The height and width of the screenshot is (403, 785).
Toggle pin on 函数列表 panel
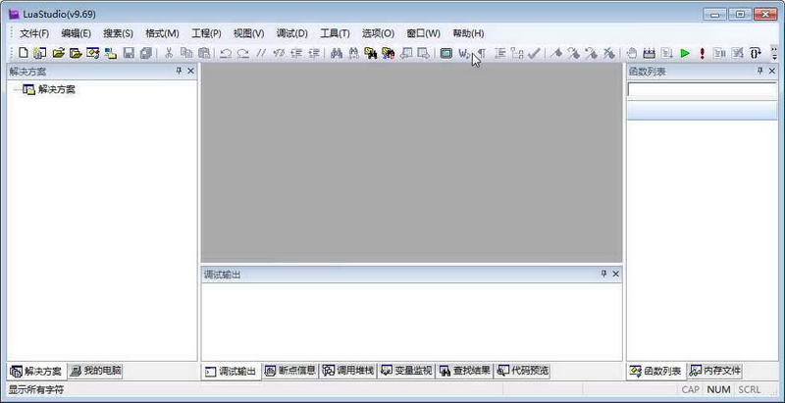tap(759, 71)
